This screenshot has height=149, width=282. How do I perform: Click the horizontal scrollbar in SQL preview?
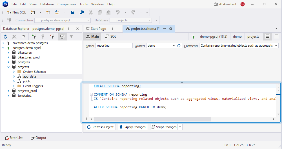(152, 119)
